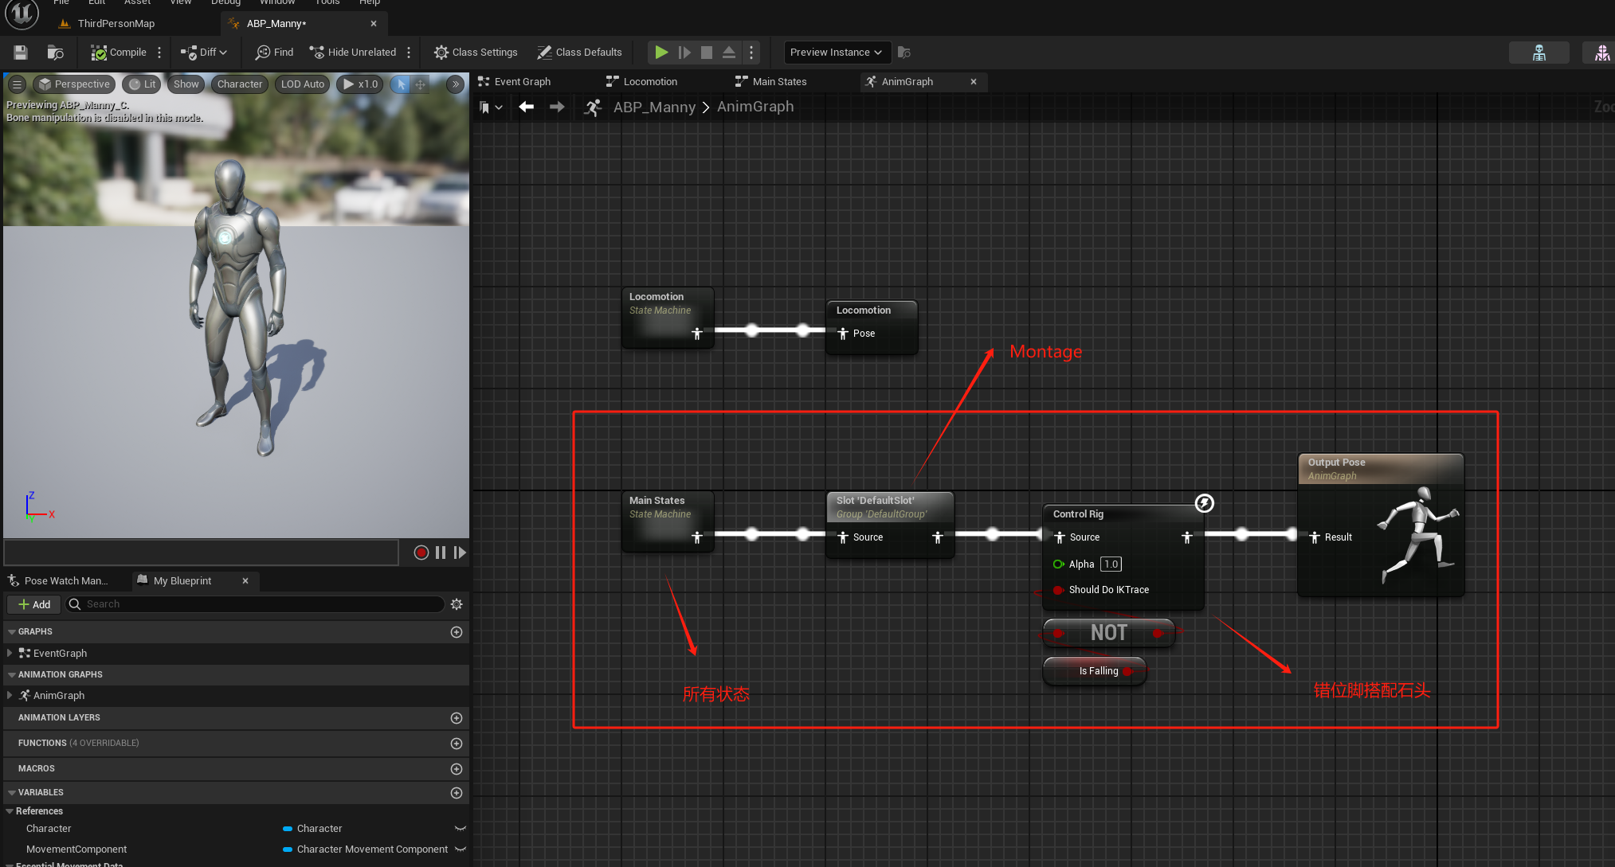Image resolution: width=1615 pixels, height=867 pixels.
Task: Open the Preview Instance dropdown
Action: pyautogui.click(x=836, y=53)
